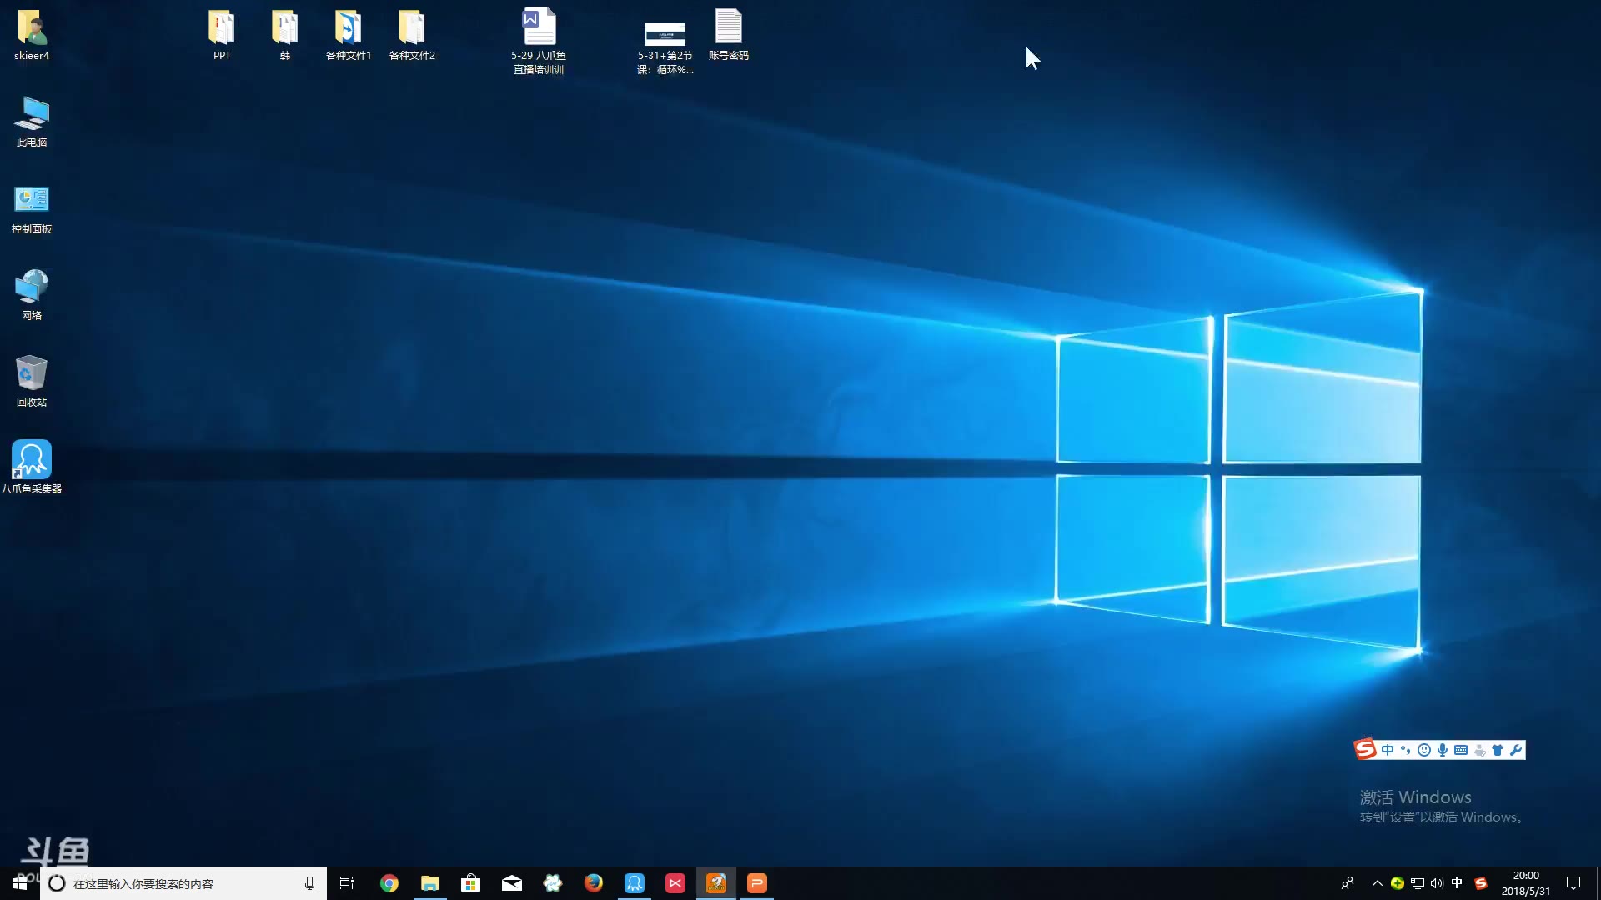Click the Show Desktop strip at taskbar end
Viewport: 1601px width, 900px height.
(x=1598, y=883)
